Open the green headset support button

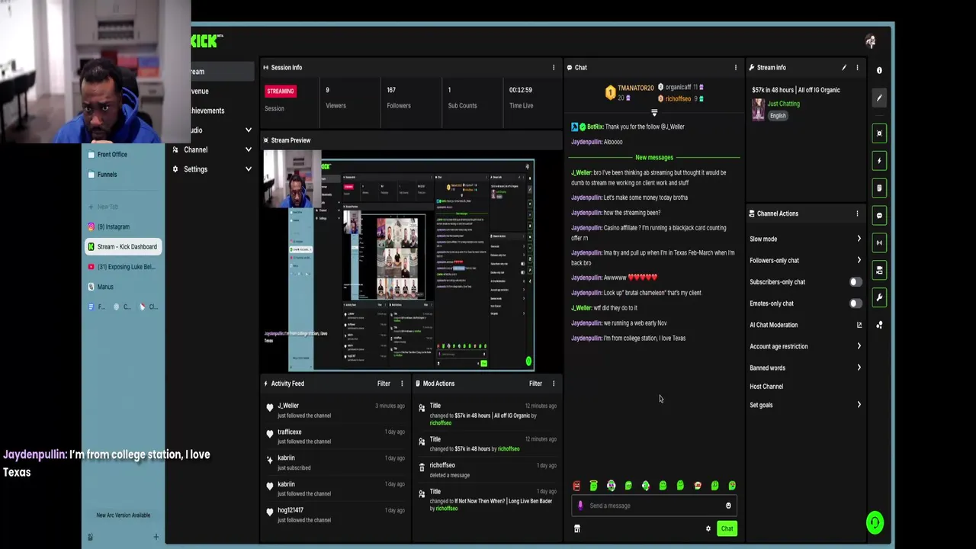coord(875,522)
